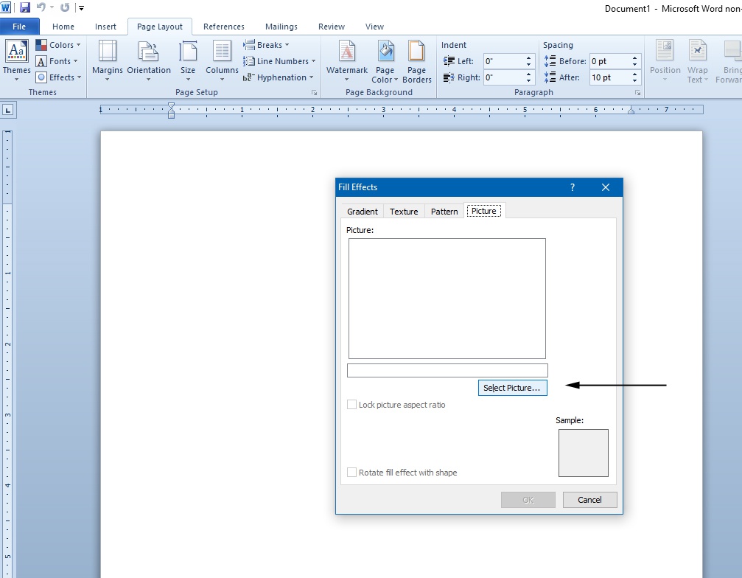This screenshot has height=578, width=742.
Task: Click the Margins icon
Action: tap(108, 51)
